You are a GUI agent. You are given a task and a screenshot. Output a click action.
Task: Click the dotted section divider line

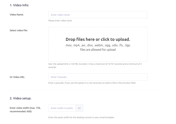[85, 90]
